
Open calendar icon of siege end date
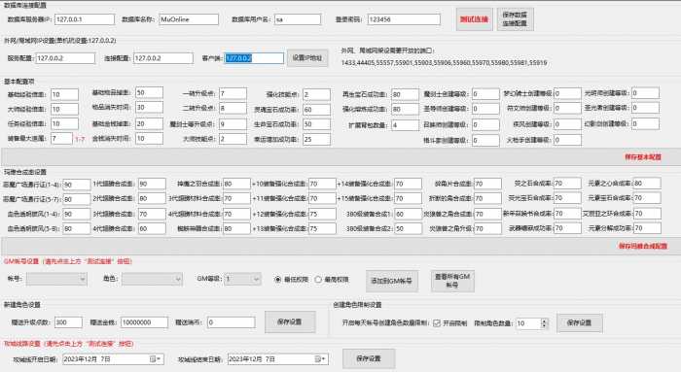point(320,359)
